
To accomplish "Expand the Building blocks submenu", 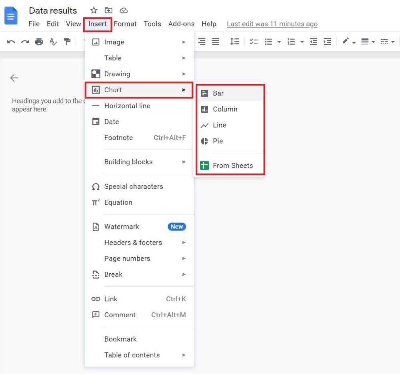I will tap(128, 162).
